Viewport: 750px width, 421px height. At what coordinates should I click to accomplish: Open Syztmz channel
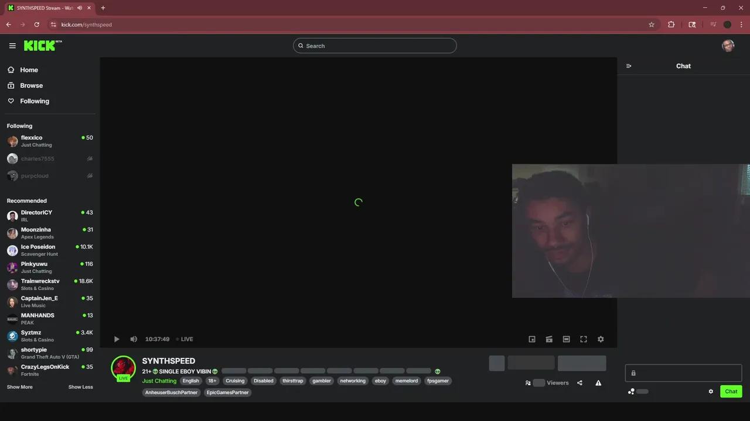coord(50,336)
